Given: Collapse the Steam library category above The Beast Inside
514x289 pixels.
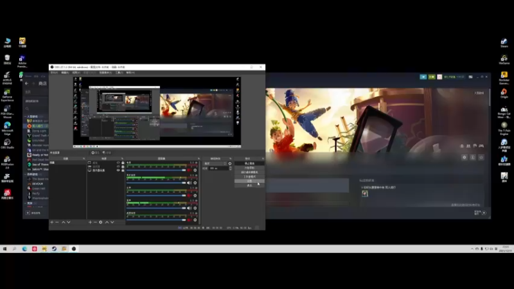Looking at the screenshot, I should coord(26,174).
